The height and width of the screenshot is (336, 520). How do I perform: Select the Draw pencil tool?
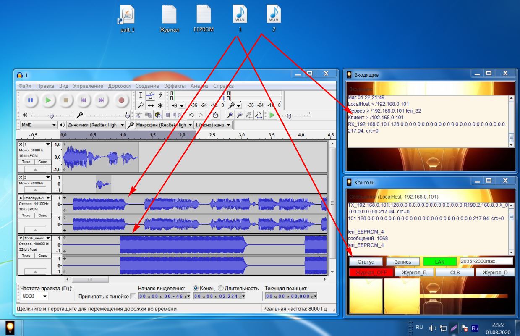point(160,96)
